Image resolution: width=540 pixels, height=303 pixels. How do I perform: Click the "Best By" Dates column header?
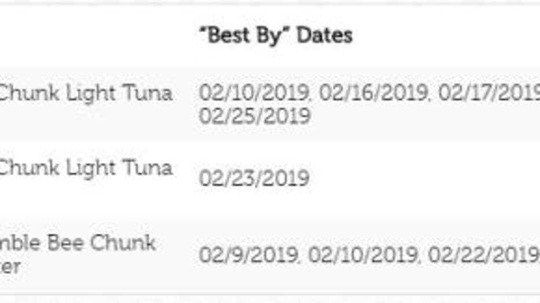coord(276,35)
